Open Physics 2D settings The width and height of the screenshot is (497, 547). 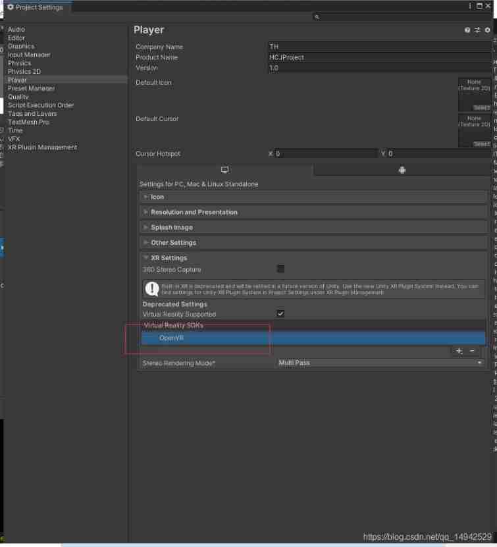point(24,72)
